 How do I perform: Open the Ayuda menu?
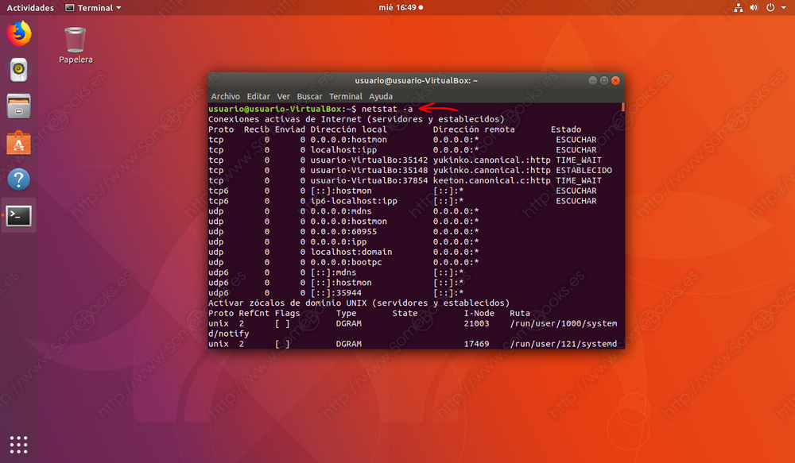(x=381, y=96)
